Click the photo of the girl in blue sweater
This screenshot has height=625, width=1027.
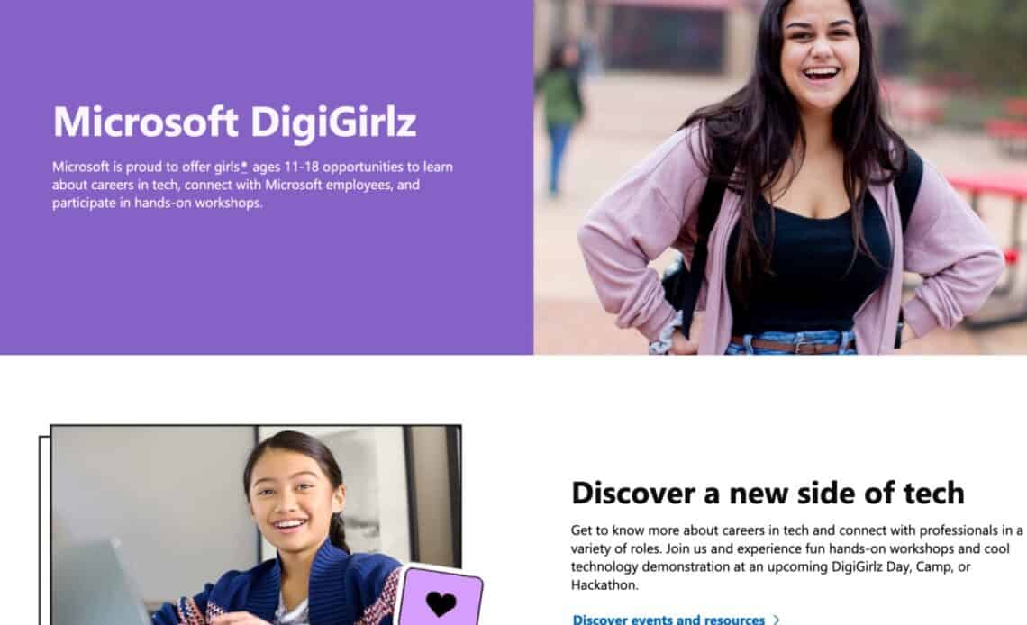pyautogui.click(x=256, y=525)
